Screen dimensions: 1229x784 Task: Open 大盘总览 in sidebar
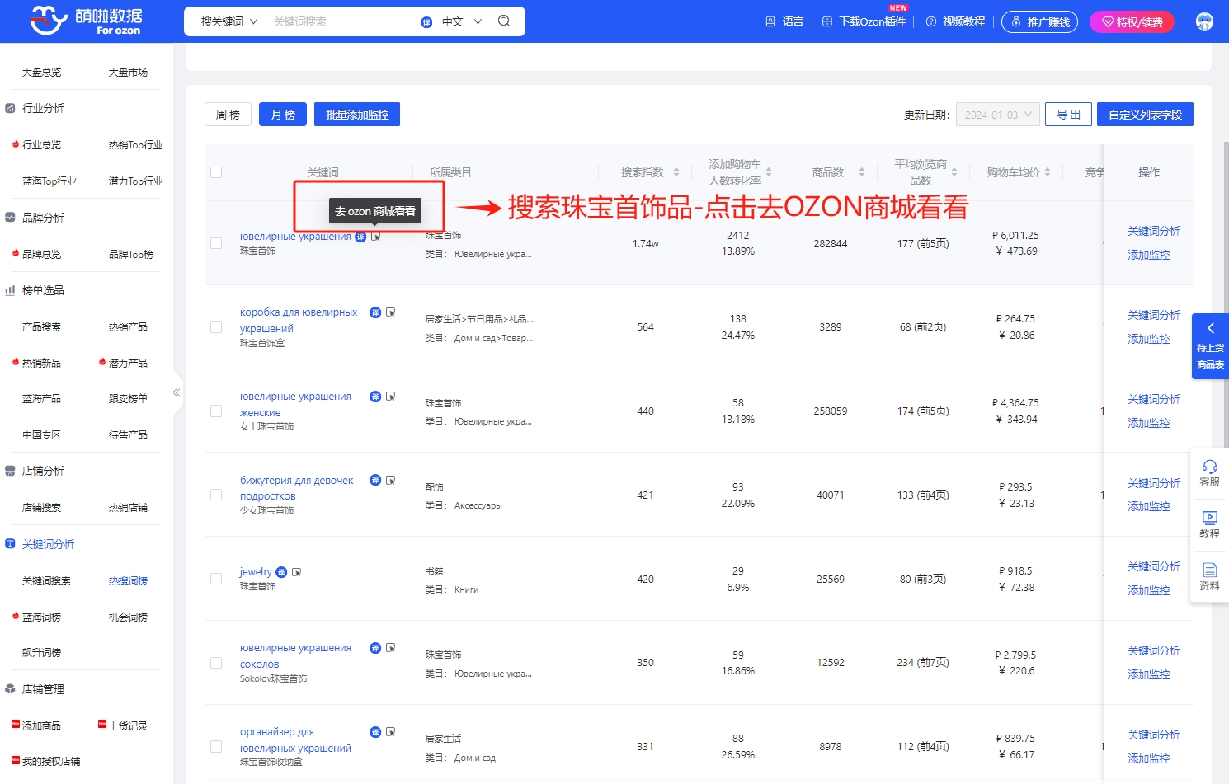click(x=41, y=73)
